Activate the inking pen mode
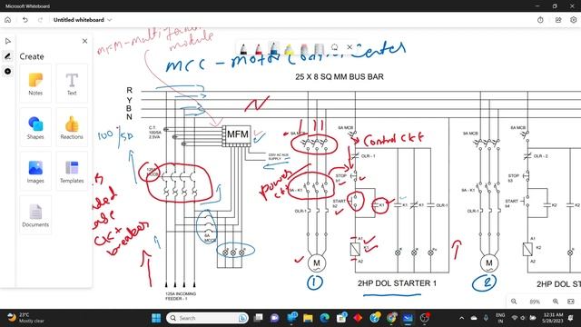 coord(8,56)
